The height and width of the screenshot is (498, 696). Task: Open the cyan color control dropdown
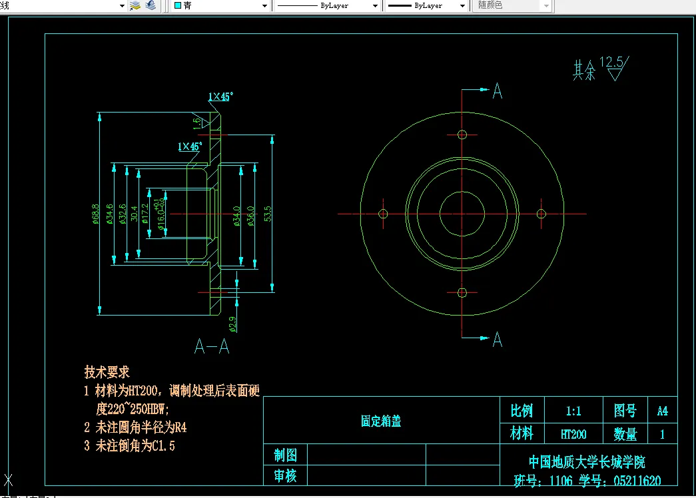264,5
